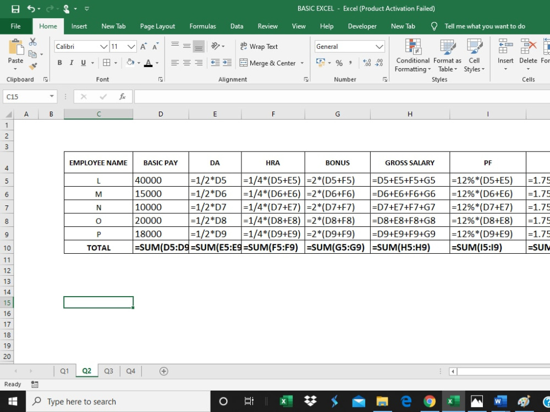
Task: Open the Q3 sheet tab
Action: (x=109, y=371)
